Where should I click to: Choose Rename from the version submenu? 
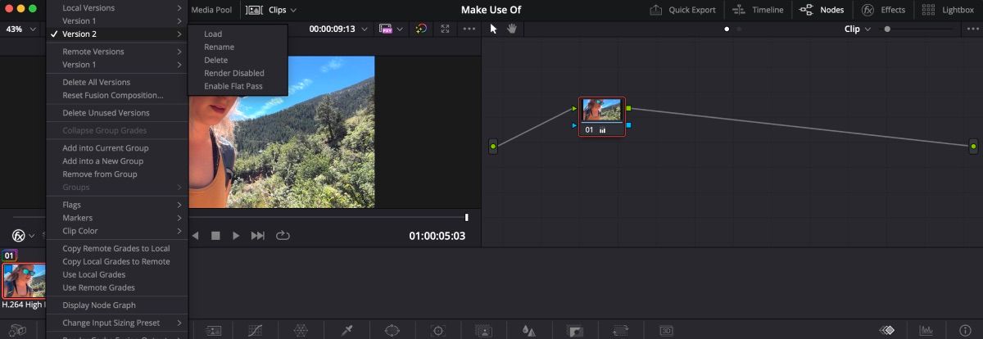(x=219, y=47)
